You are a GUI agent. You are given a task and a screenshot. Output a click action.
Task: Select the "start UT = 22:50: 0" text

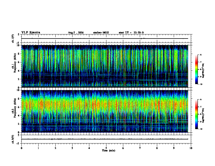point(131,33)
